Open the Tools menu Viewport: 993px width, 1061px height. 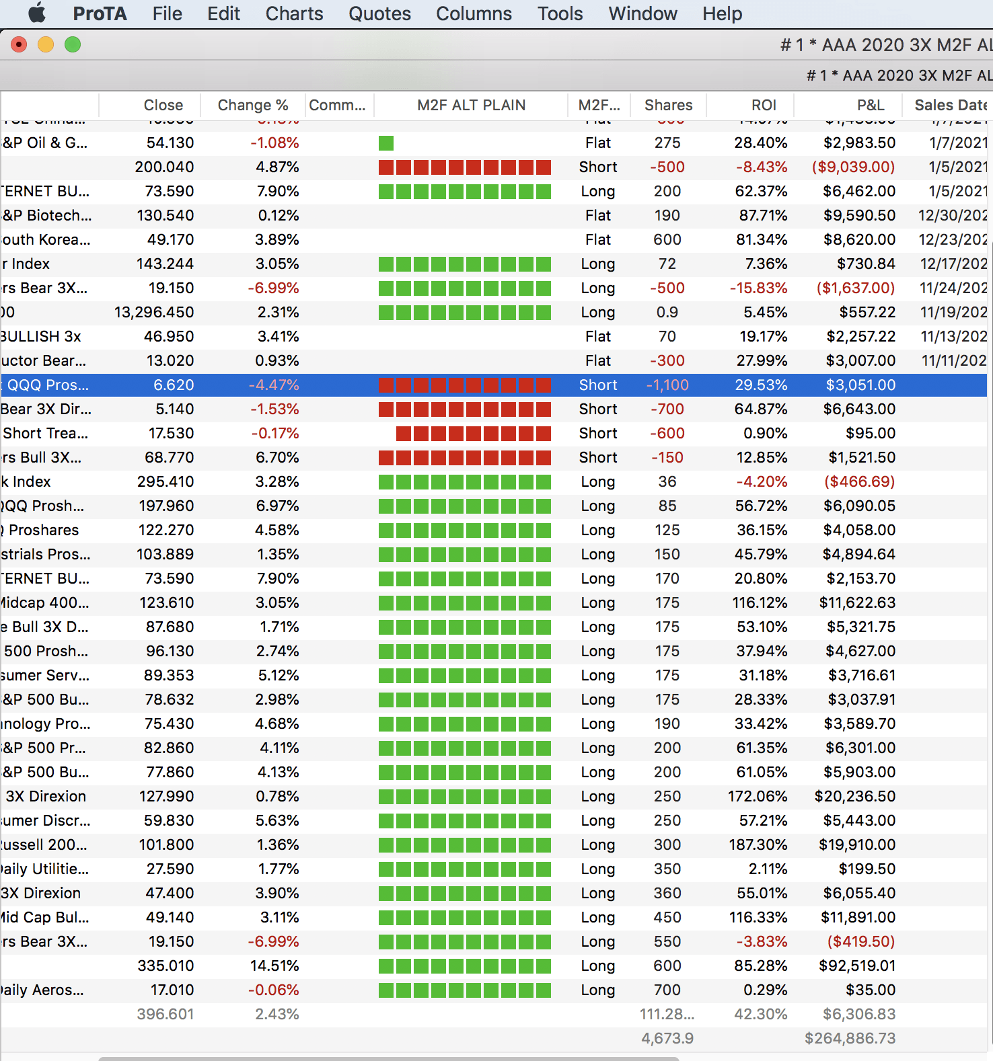(x=560, y=13)
